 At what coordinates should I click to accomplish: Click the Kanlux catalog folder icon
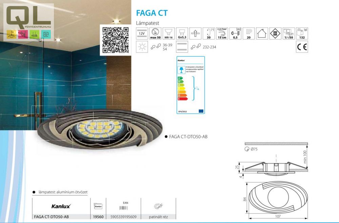(x=98, y=206)
